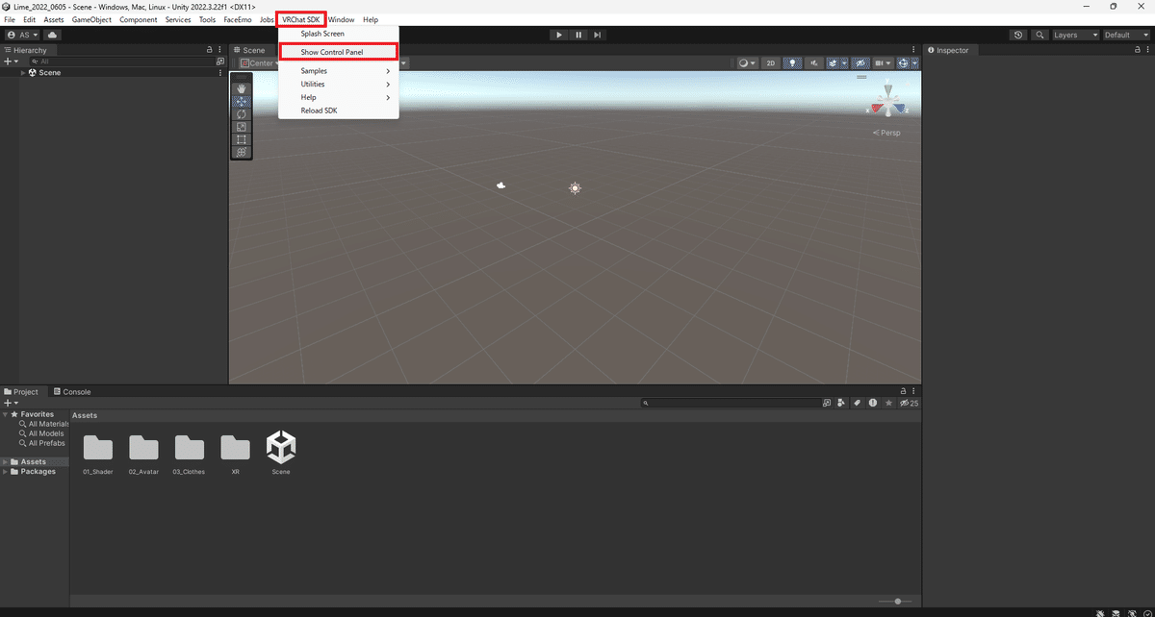Select the Transform tool
This screenshot has width=1155, height=617.
[242, 152]
